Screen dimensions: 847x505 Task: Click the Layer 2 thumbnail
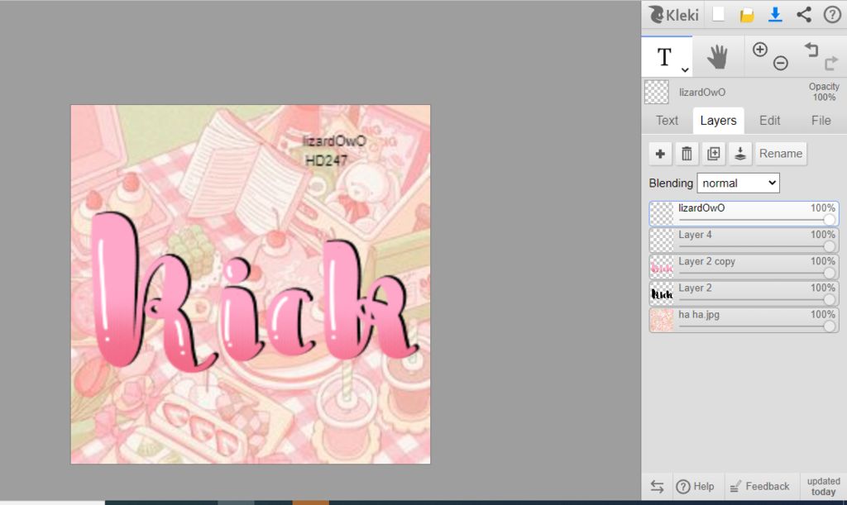pos(662,293)
